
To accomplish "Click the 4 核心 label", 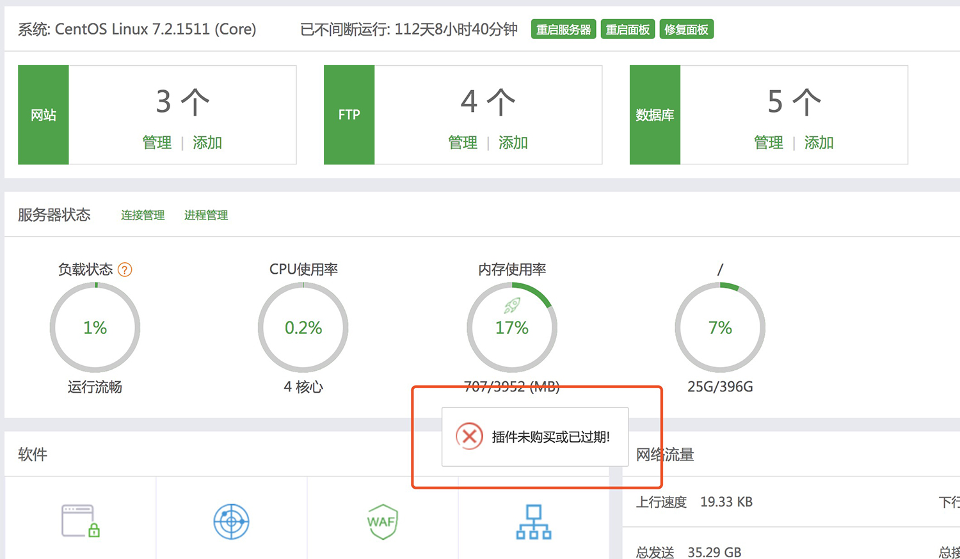I will (x=303, y=387).
